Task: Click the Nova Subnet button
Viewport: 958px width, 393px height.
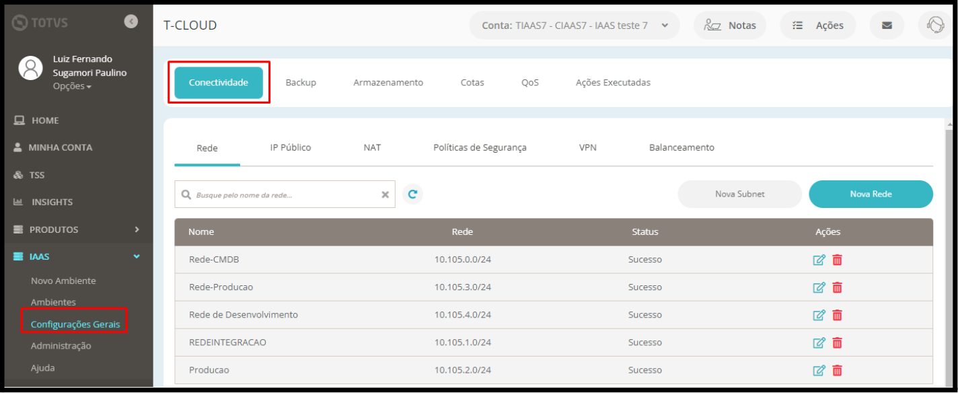Action: tap(739, 194)
